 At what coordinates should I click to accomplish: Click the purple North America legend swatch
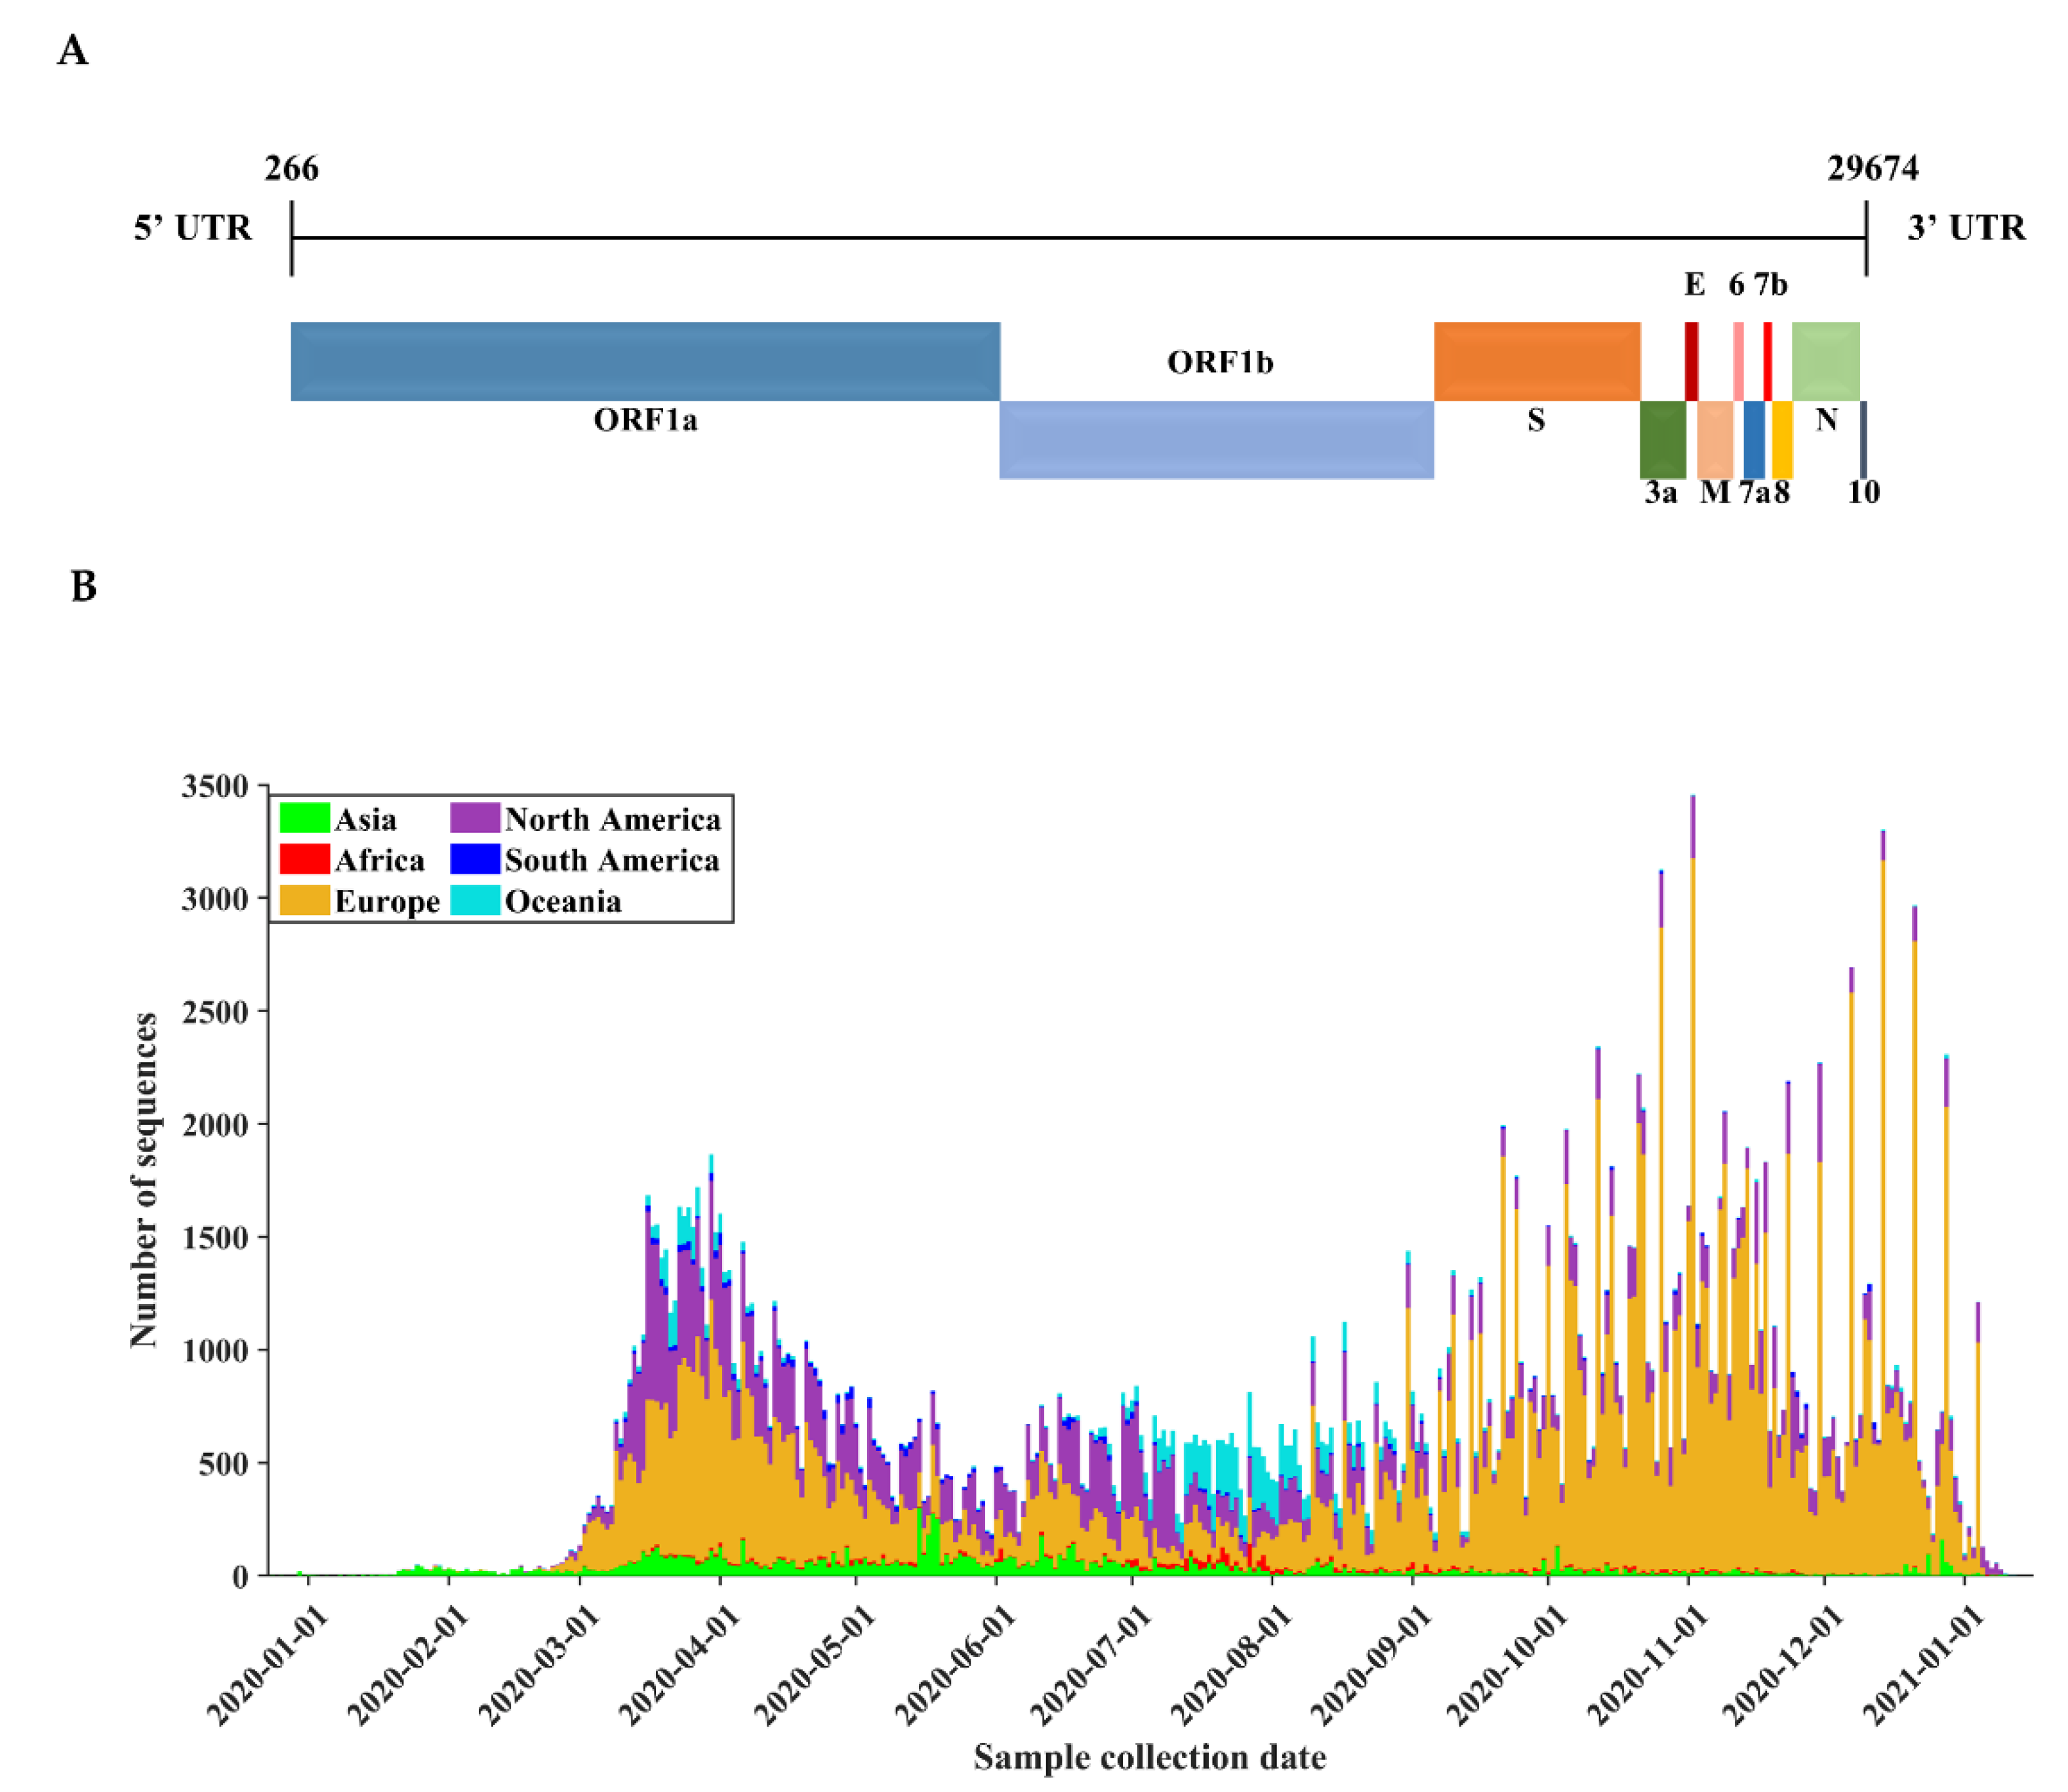click(x=475, y=818)
